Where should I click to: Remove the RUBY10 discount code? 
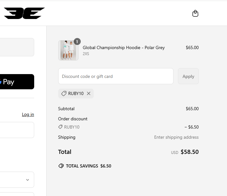[89, 93]
